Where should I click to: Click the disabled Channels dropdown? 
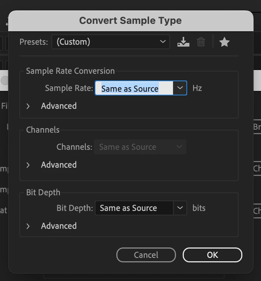click(x=140, y=147)
